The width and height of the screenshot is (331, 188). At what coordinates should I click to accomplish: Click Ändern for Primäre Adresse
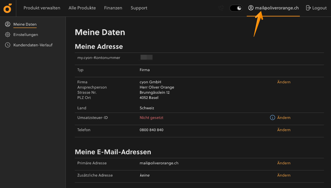click(284, 163)
